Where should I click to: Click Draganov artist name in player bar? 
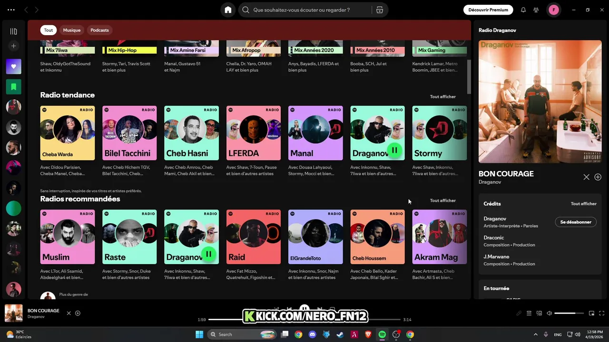point(36,317)
